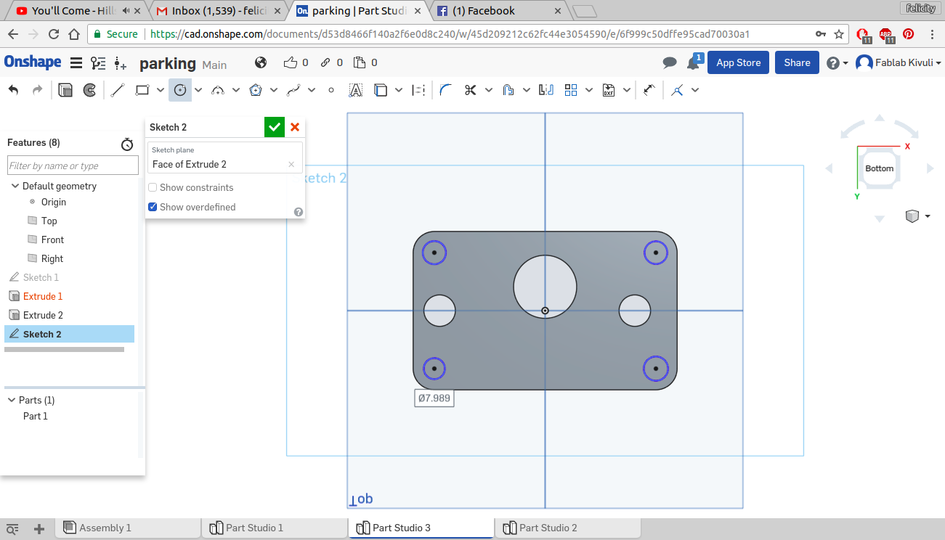Screen dimensions: 945x540
Task: Open the rectangle tool dropdown arrow
Action: click(x=161, y=90)
